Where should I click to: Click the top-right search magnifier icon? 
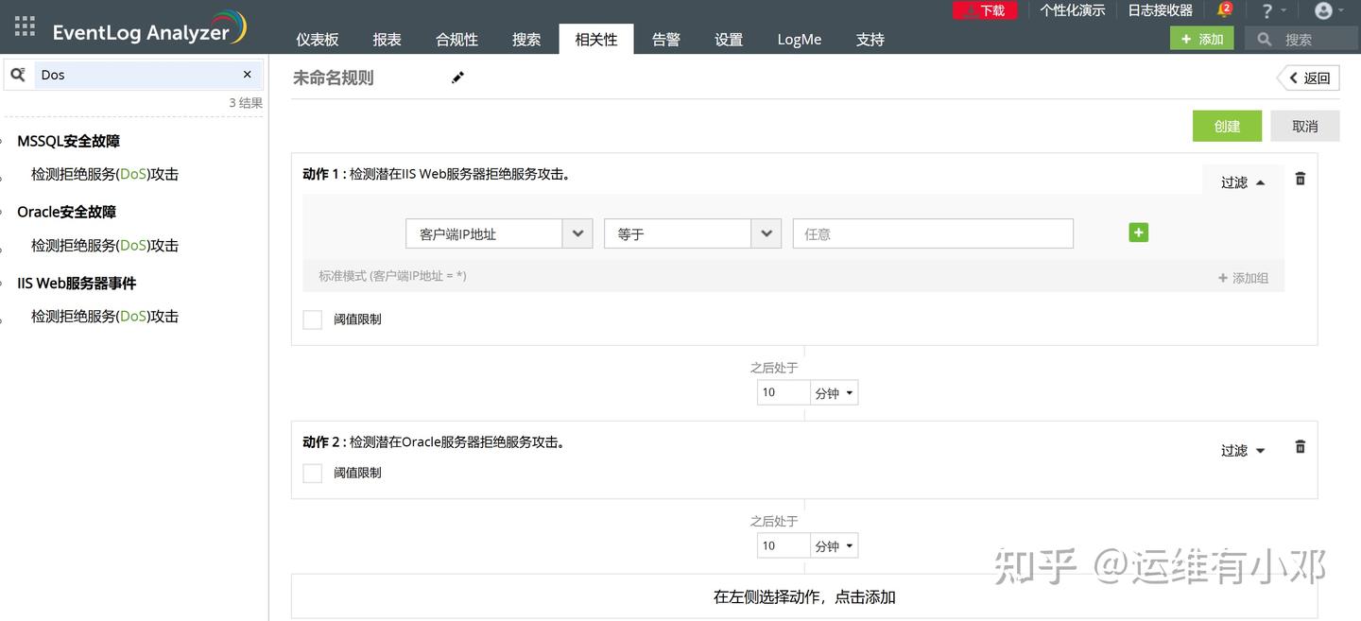(x=1265, y=39)
